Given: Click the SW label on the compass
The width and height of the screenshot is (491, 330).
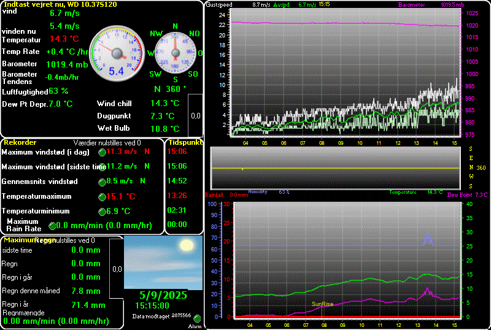Looking at the screenshot, I should click(155, 74).
